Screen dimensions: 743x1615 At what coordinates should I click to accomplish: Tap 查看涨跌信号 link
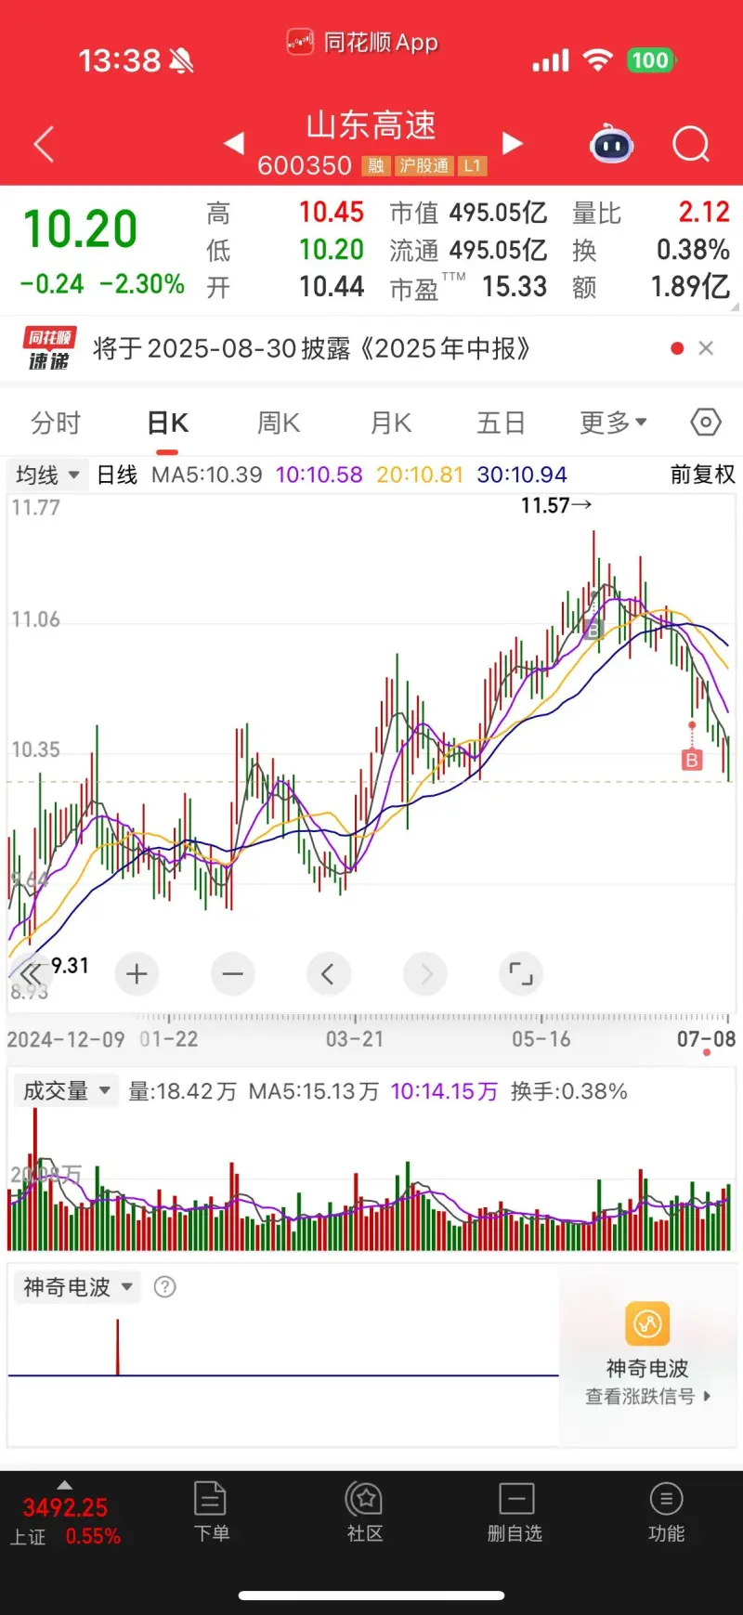[646, 1396]
